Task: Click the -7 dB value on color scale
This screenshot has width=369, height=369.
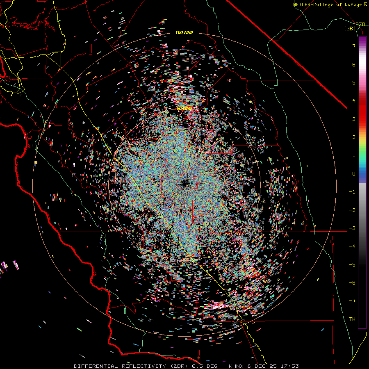Action: click(x=352, y=301)
